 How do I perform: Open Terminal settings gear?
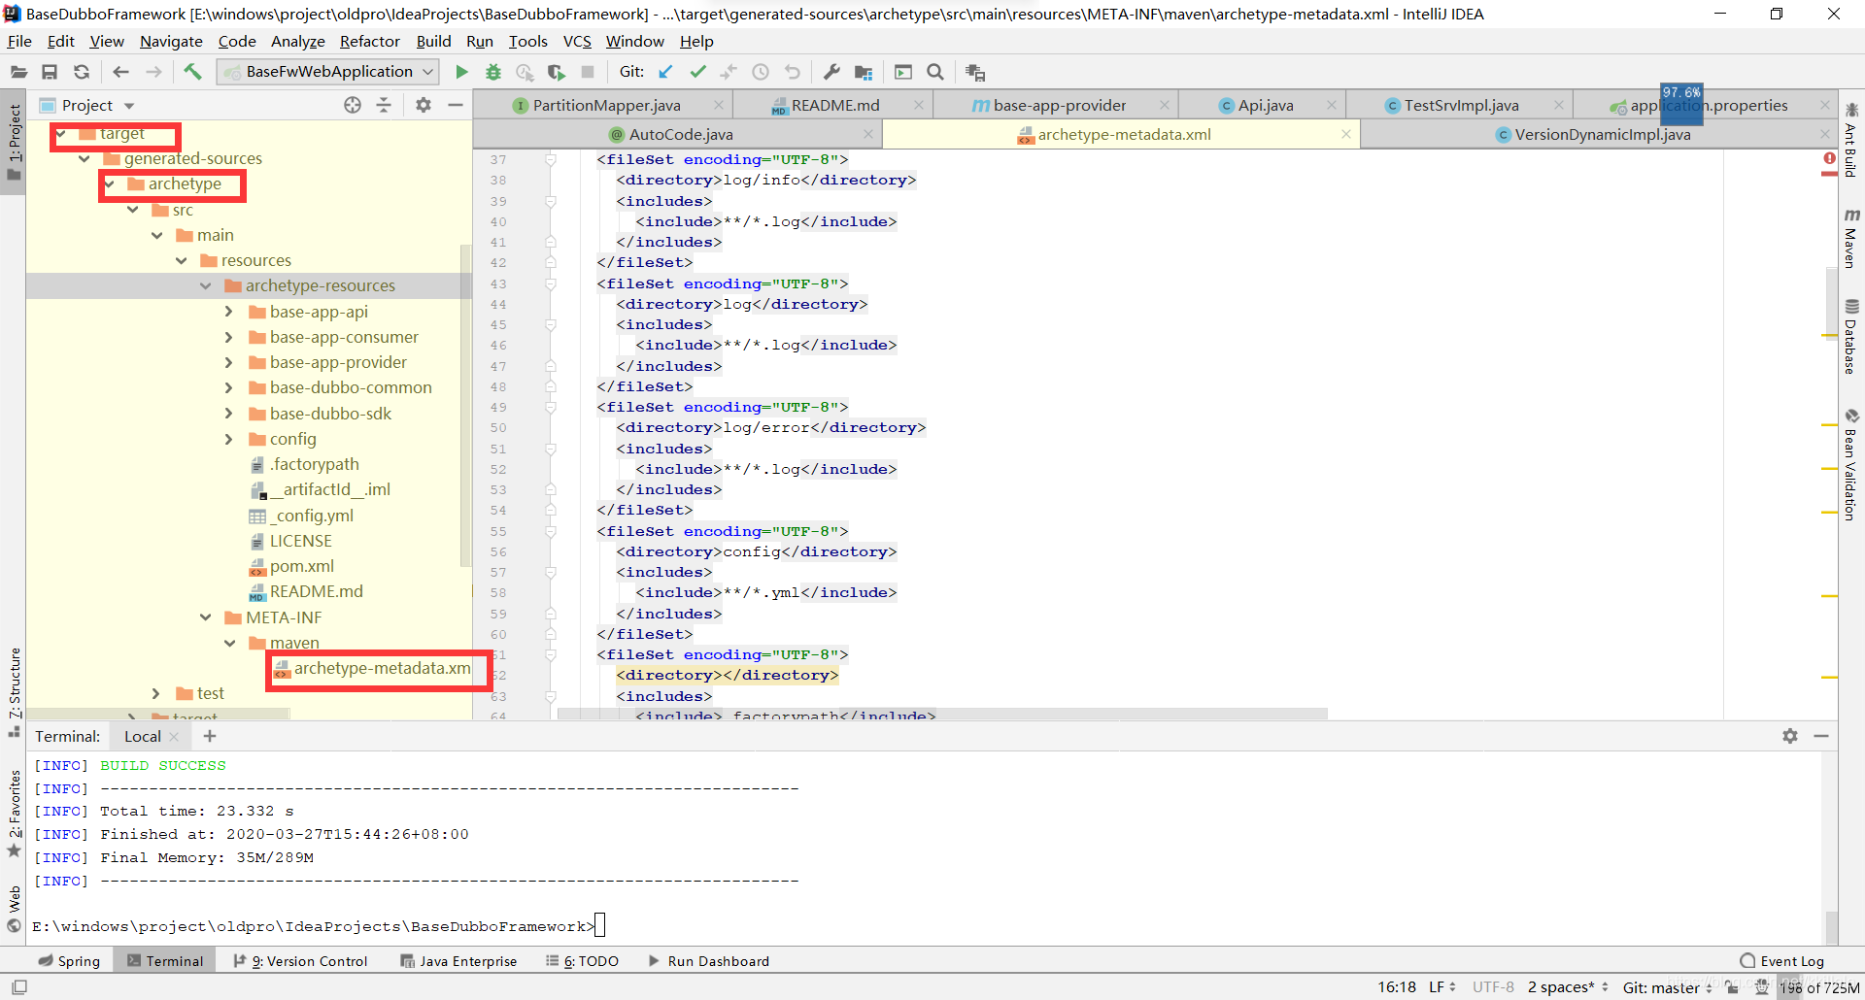pos(1790,736)
